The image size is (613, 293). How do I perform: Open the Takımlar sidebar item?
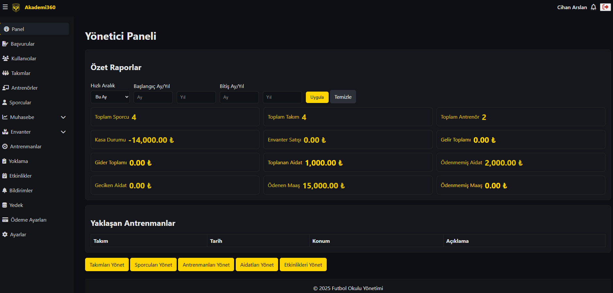tap(21, 73)
